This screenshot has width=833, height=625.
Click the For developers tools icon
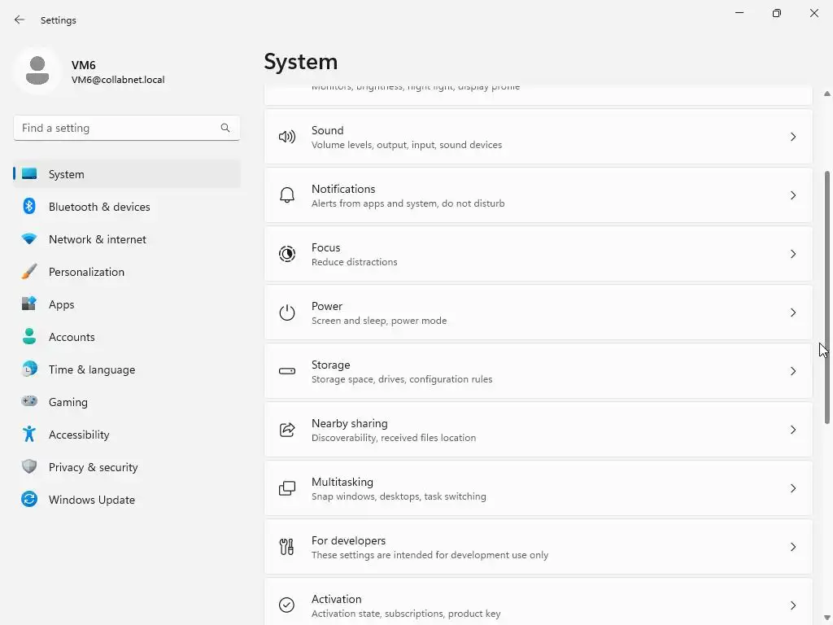(x=287, y=547)
